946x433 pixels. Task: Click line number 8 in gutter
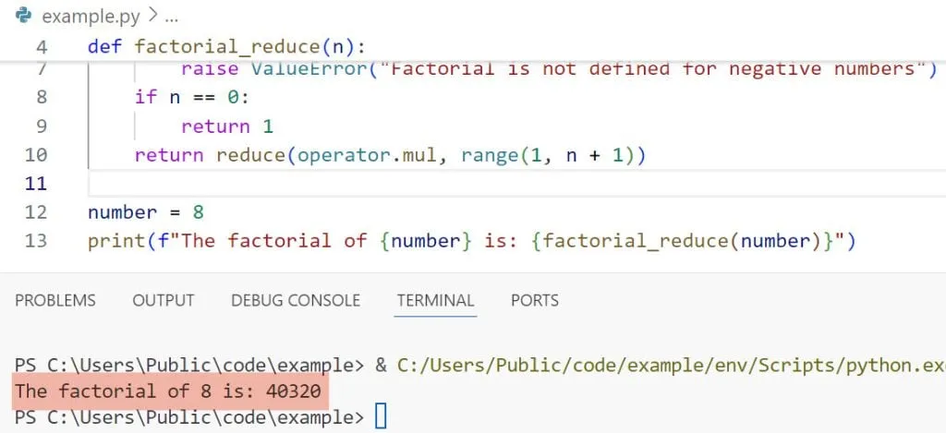tap(41, 97)
